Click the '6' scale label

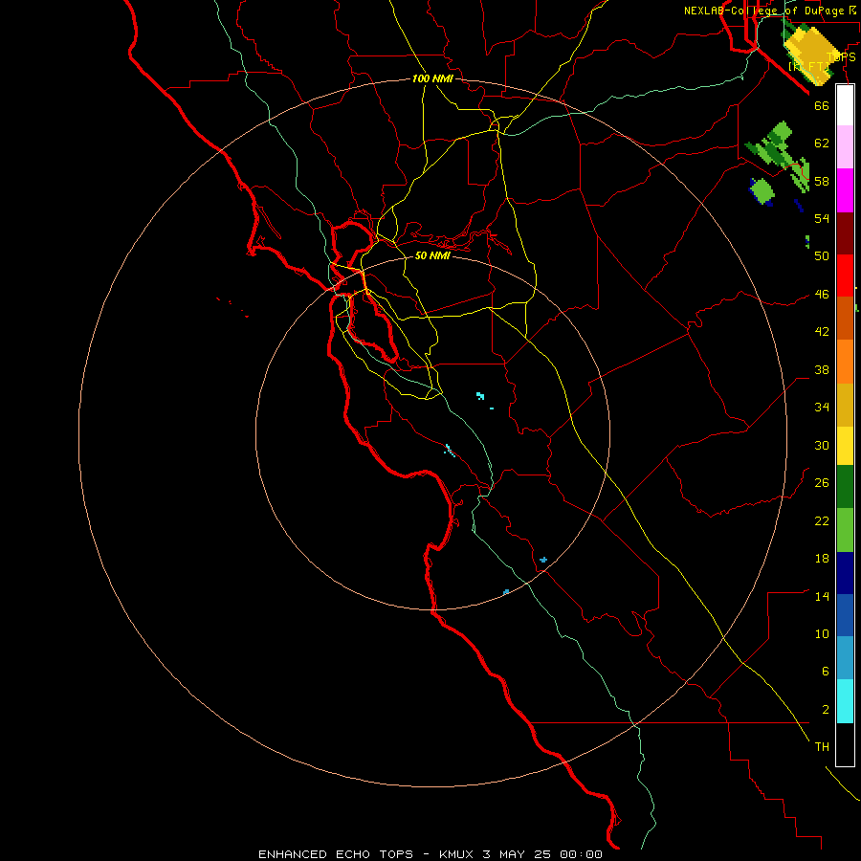click(x=825, y=672)
